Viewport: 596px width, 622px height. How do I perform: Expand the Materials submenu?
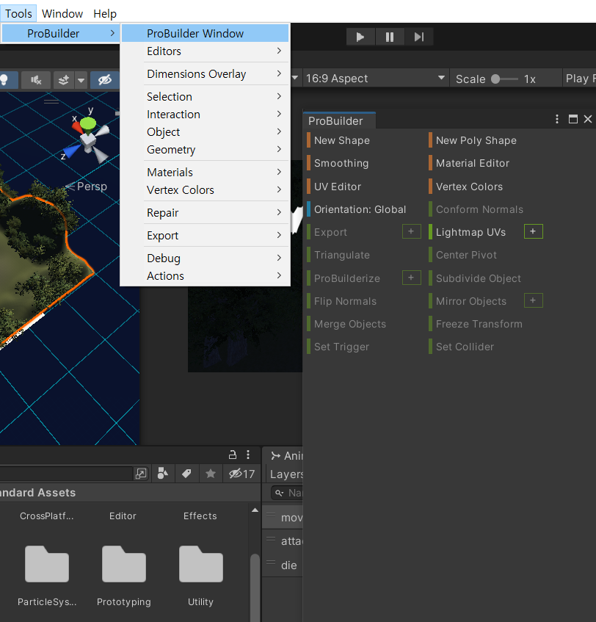coord(205,172)
